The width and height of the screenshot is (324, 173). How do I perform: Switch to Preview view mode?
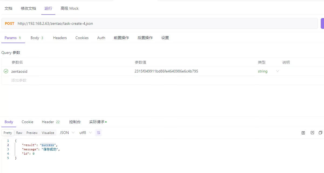point(32,133)
